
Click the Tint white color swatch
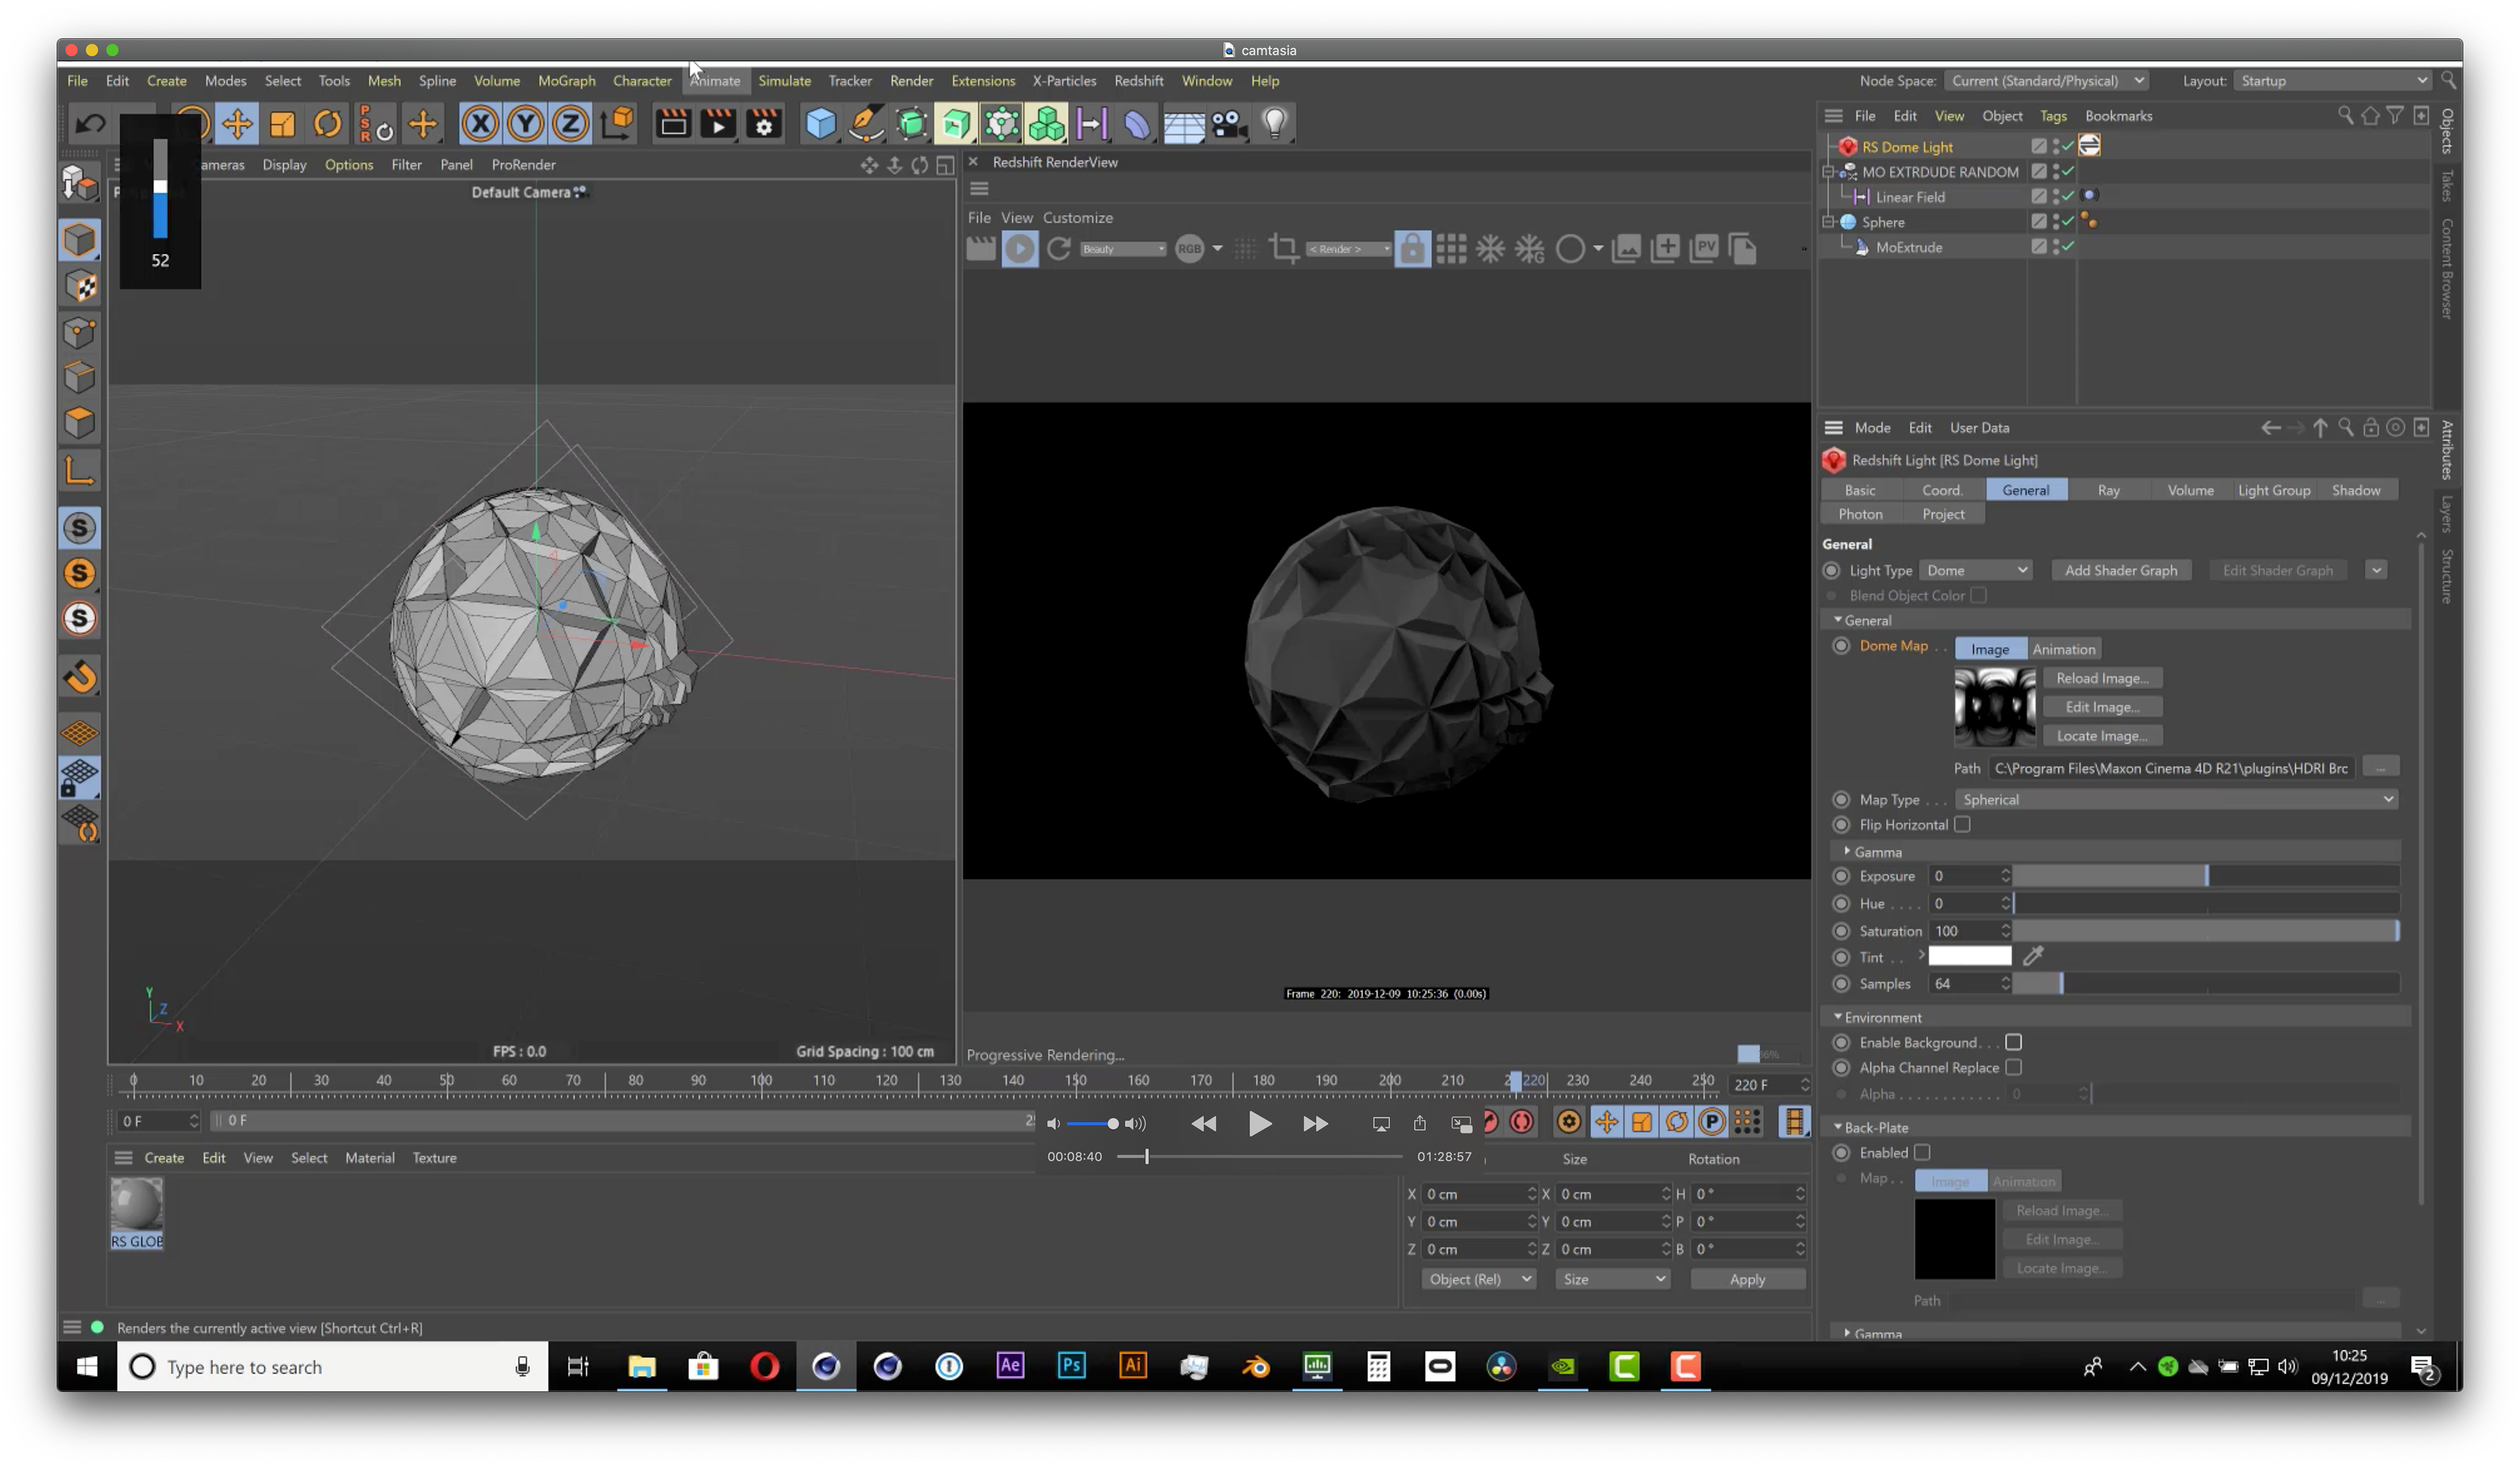tap(1969, 956)
